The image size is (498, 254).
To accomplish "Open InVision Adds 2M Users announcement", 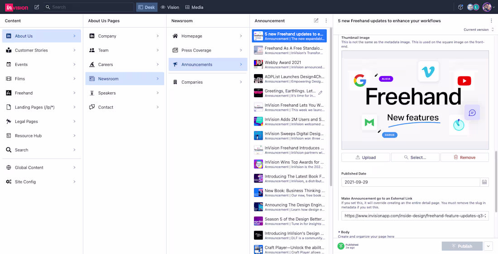I will coord(290,122).
